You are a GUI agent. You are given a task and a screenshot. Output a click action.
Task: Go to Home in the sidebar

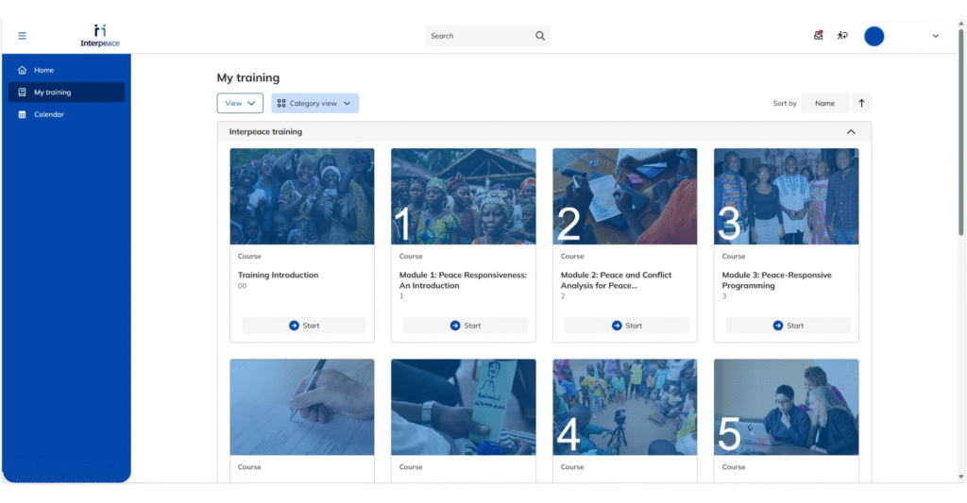(x=43, y=70)
